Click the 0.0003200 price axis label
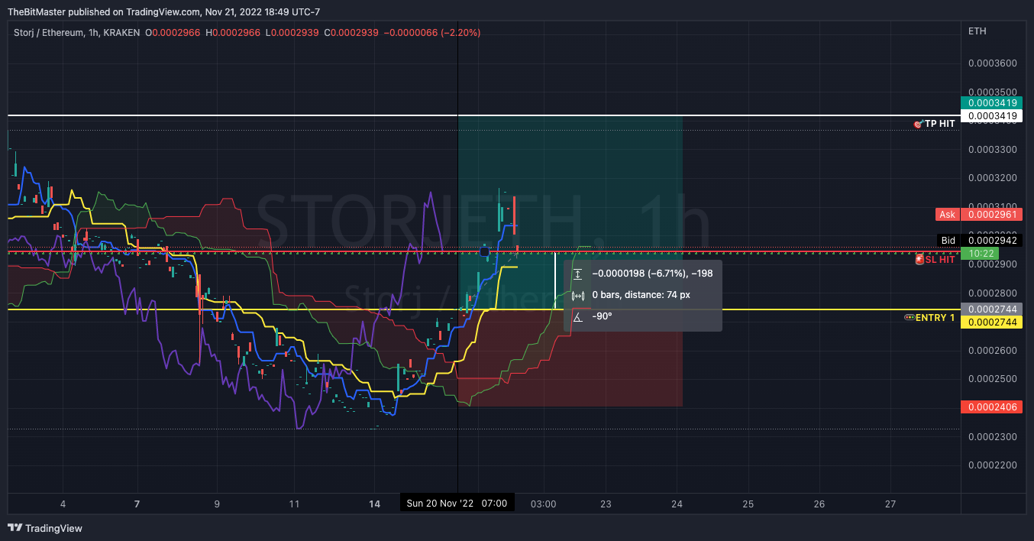 (x=992, y=178)
